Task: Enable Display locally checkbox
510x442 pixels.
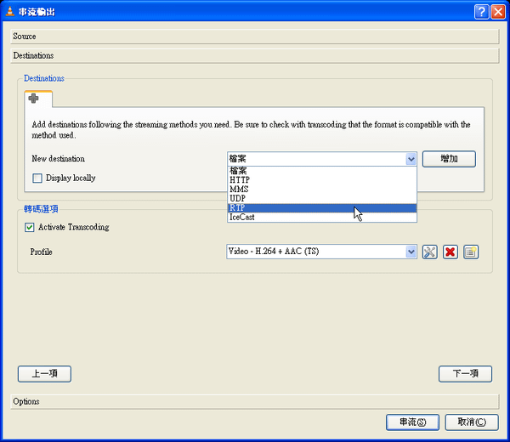Action: [x=37, y=178]
